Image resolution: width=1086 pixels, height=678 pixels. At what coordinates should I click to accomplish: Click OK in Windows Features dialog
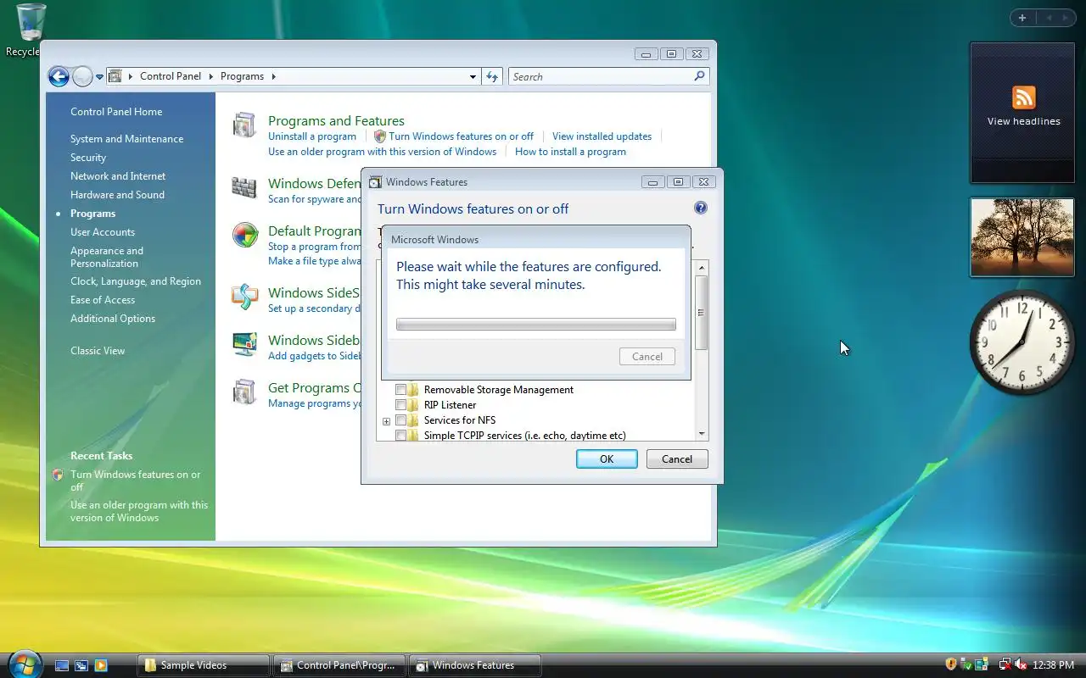607,458
